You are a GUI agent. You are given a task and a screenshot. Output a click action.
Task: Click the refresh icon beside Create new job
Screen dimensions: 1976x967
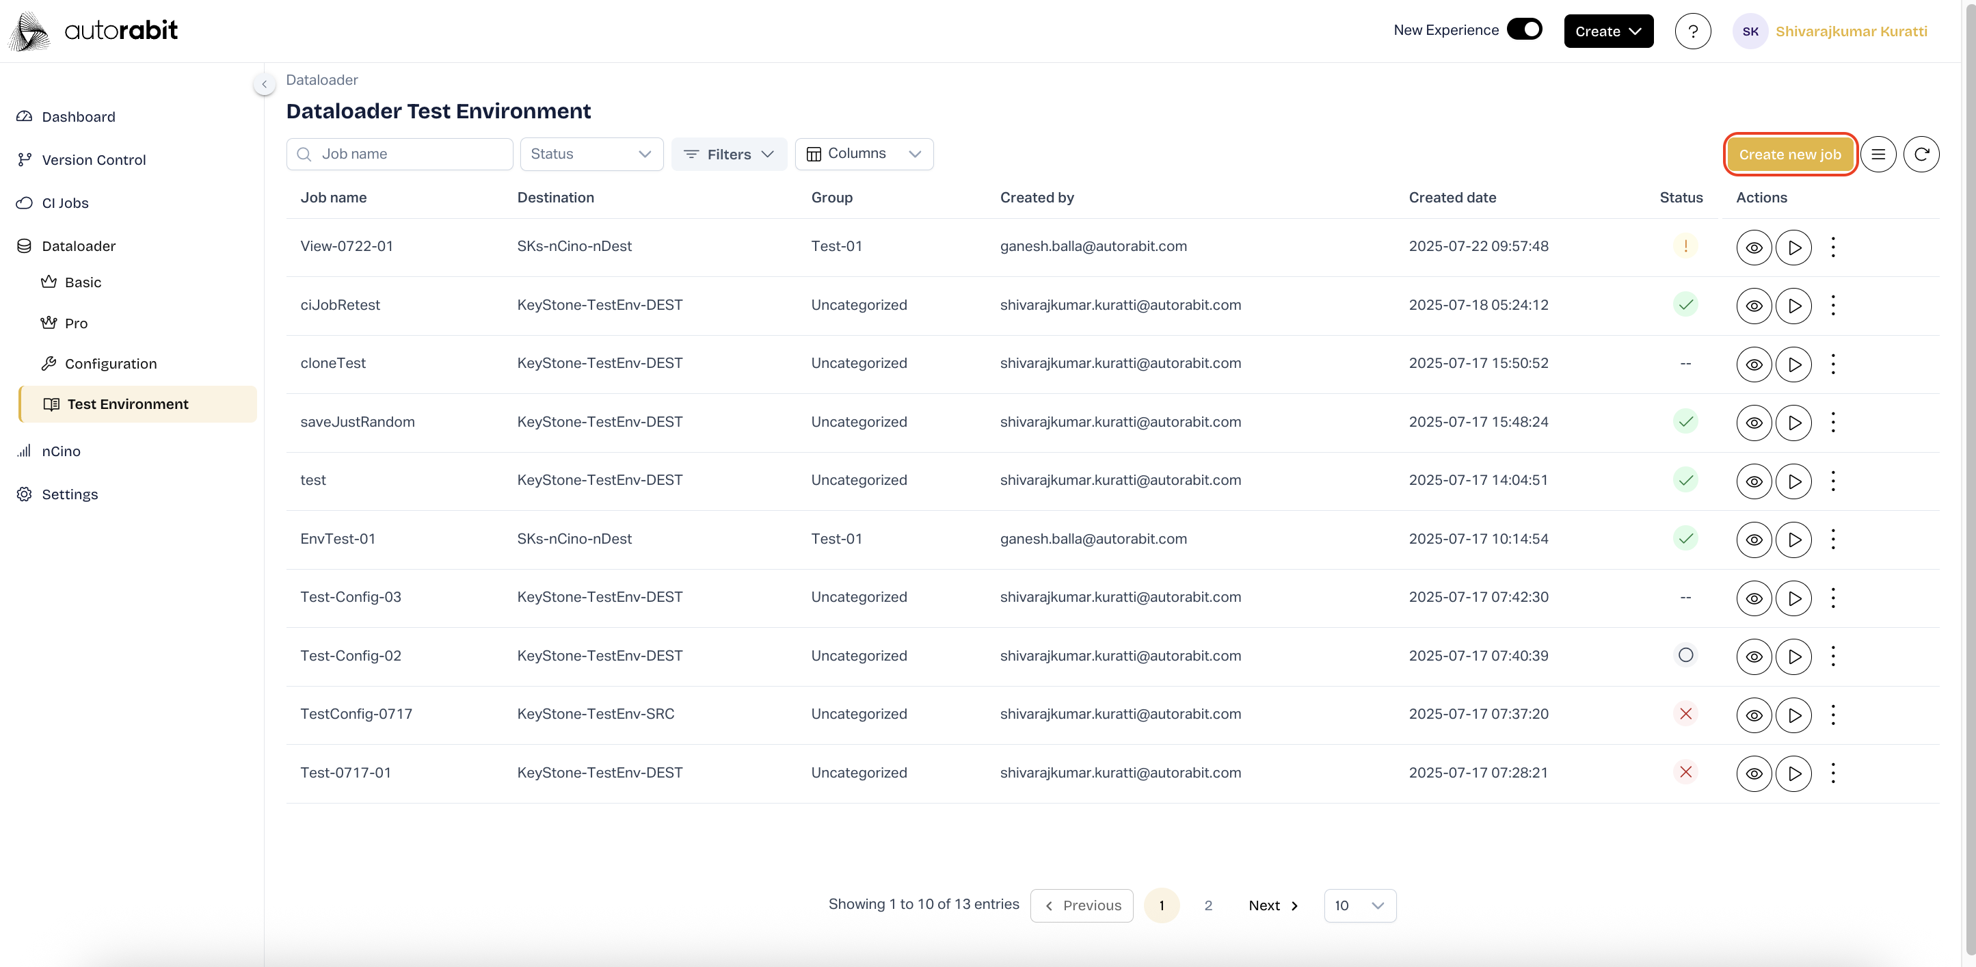click(1921, 155)
